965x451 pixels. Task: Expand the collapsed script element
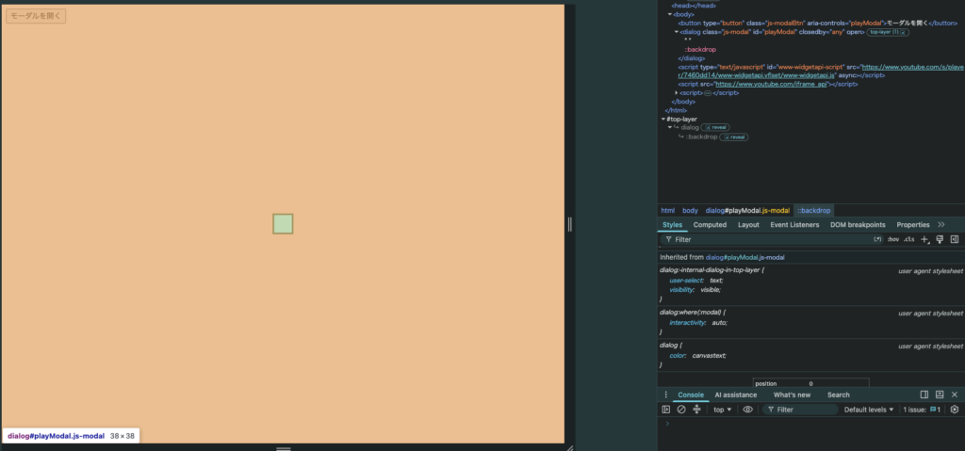pyautogui.click(x=677, y=92)
